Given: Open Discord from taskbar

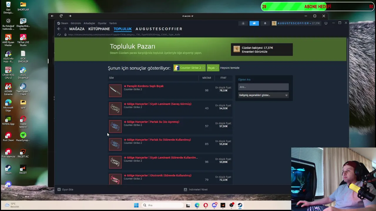Looking at the screenshot, I should pyautogui.click(x=214, y=205).
